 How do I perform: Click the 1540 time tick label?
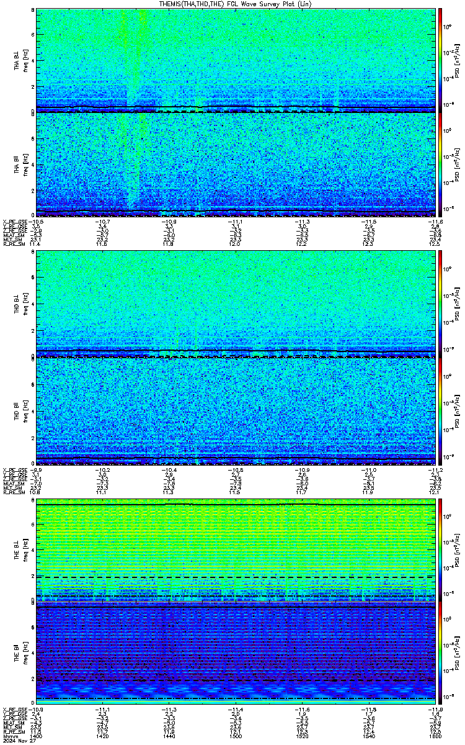(369, 737)
